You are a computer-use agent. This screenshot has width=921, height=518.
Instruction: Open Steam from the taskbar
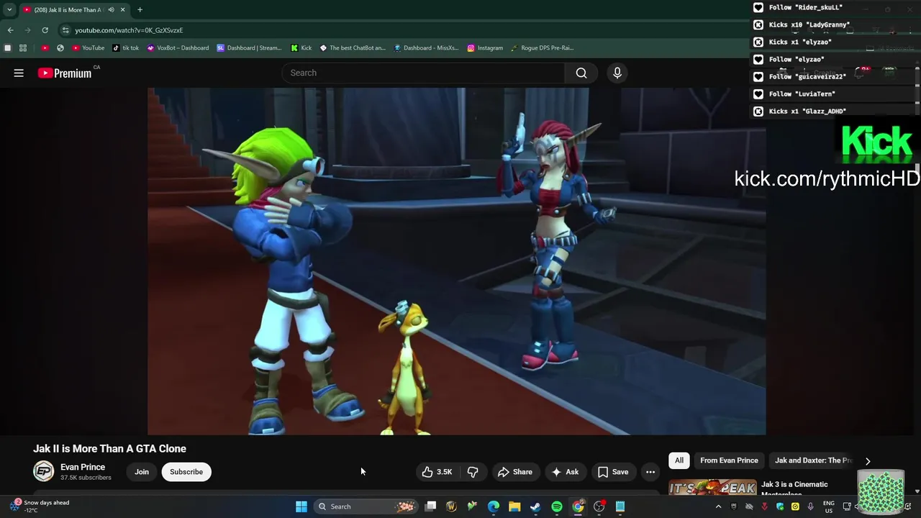coord(535,506)
